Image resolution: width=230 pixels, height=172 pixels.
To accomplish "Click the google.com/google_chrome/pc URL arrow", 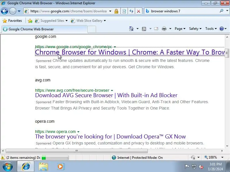I will pyautogui.click(x=115, y=47).
